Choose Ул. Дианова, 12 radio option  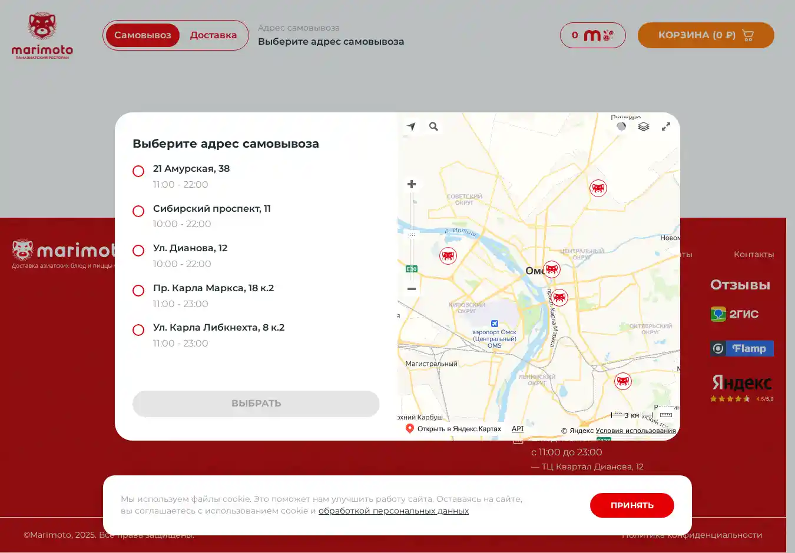(x=138, y=251)
